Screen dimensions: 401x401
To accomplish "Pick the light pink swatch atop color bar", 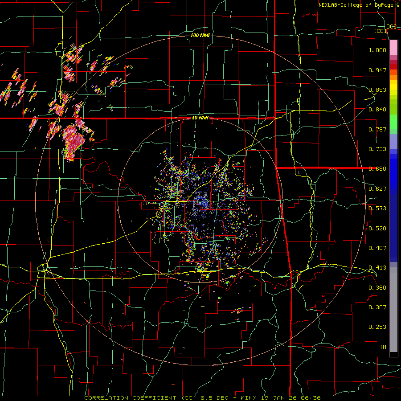I will (x=393, y=47).
